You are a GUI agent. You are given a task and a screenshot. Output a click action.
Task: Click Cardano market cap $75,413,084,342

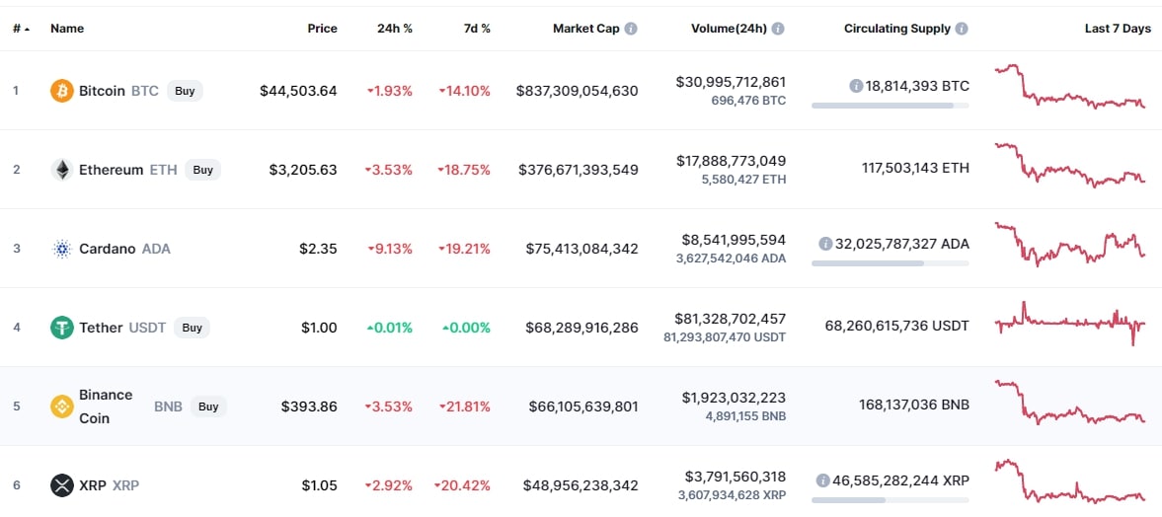(x=581, y=249)
